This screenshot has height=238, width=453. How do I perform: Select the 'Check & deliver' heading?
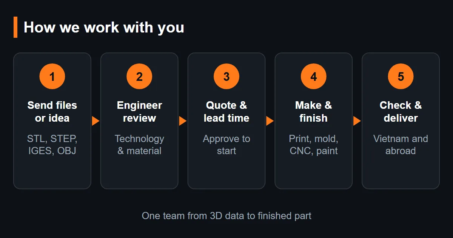(x=401, y=111)
